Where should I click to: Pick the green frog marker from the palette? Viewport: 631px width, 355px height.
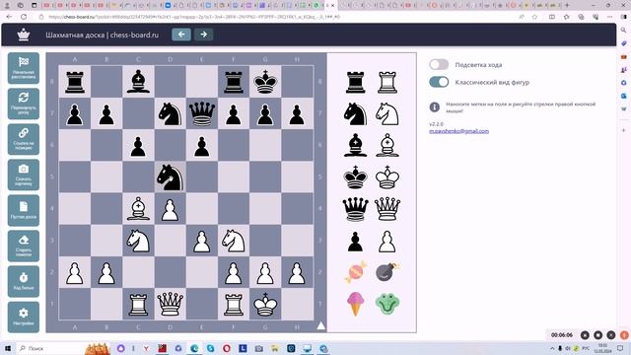pos(387,304)
